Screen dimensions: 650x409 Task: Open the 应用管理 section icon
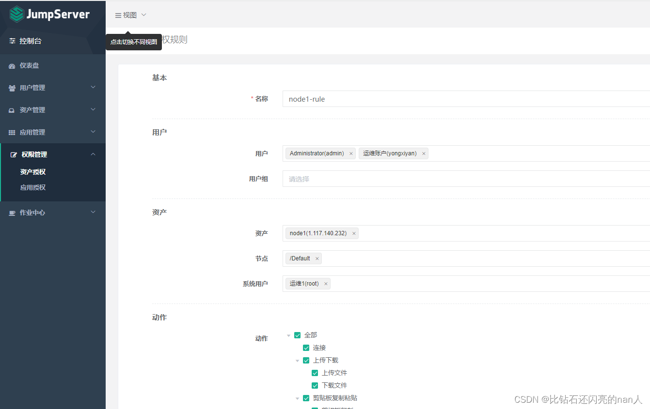pyautogui.click(x=12, y=132)
